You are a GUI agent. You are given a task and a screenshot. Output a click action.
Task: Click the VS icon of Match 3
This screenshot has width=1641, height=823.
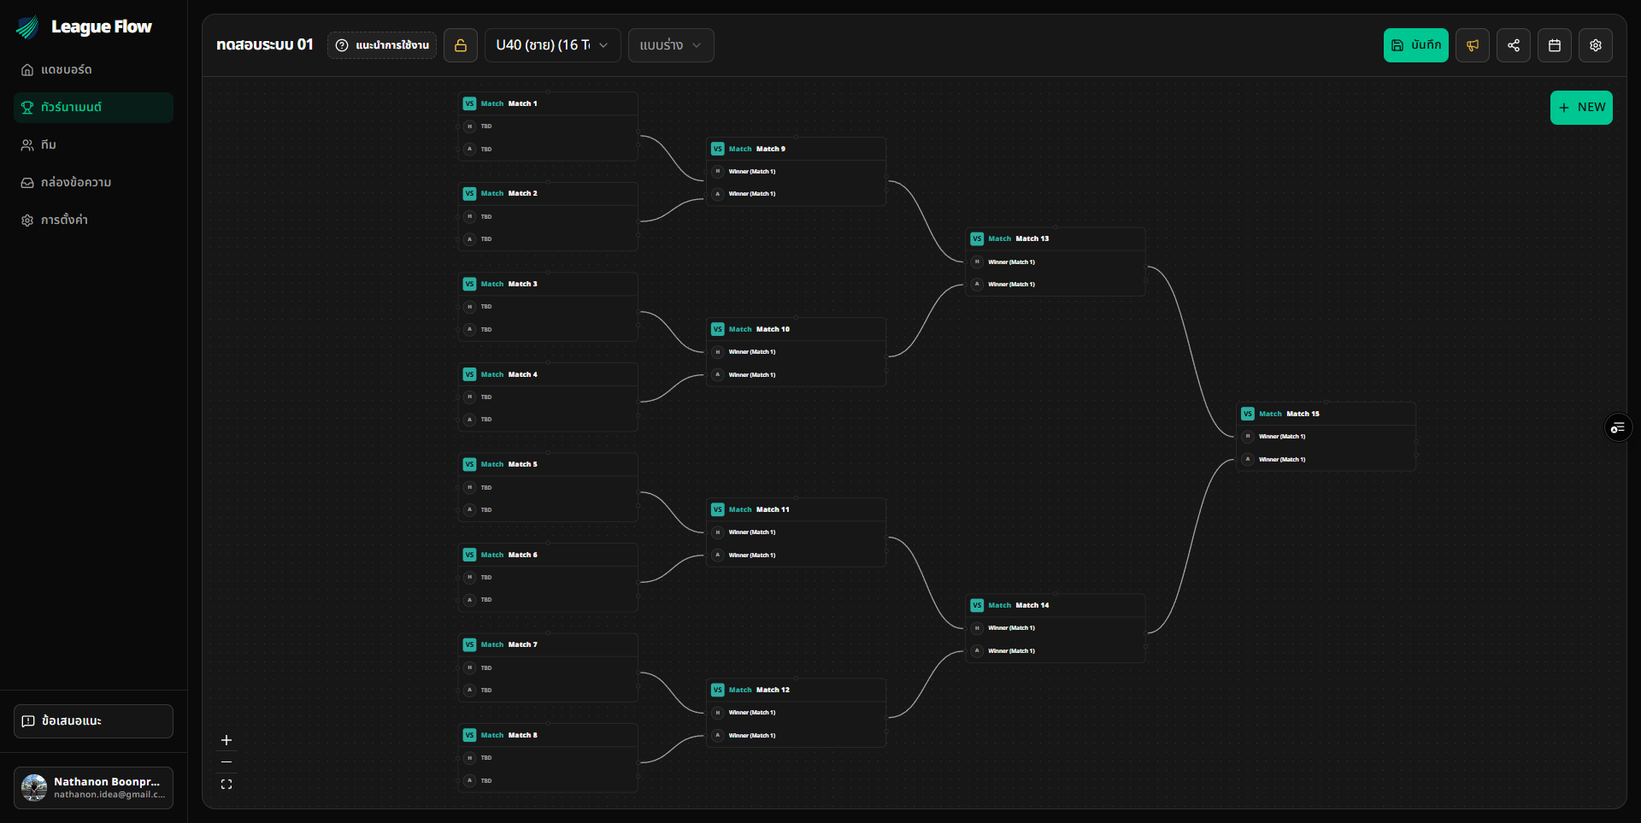click(x=469, y=284)
